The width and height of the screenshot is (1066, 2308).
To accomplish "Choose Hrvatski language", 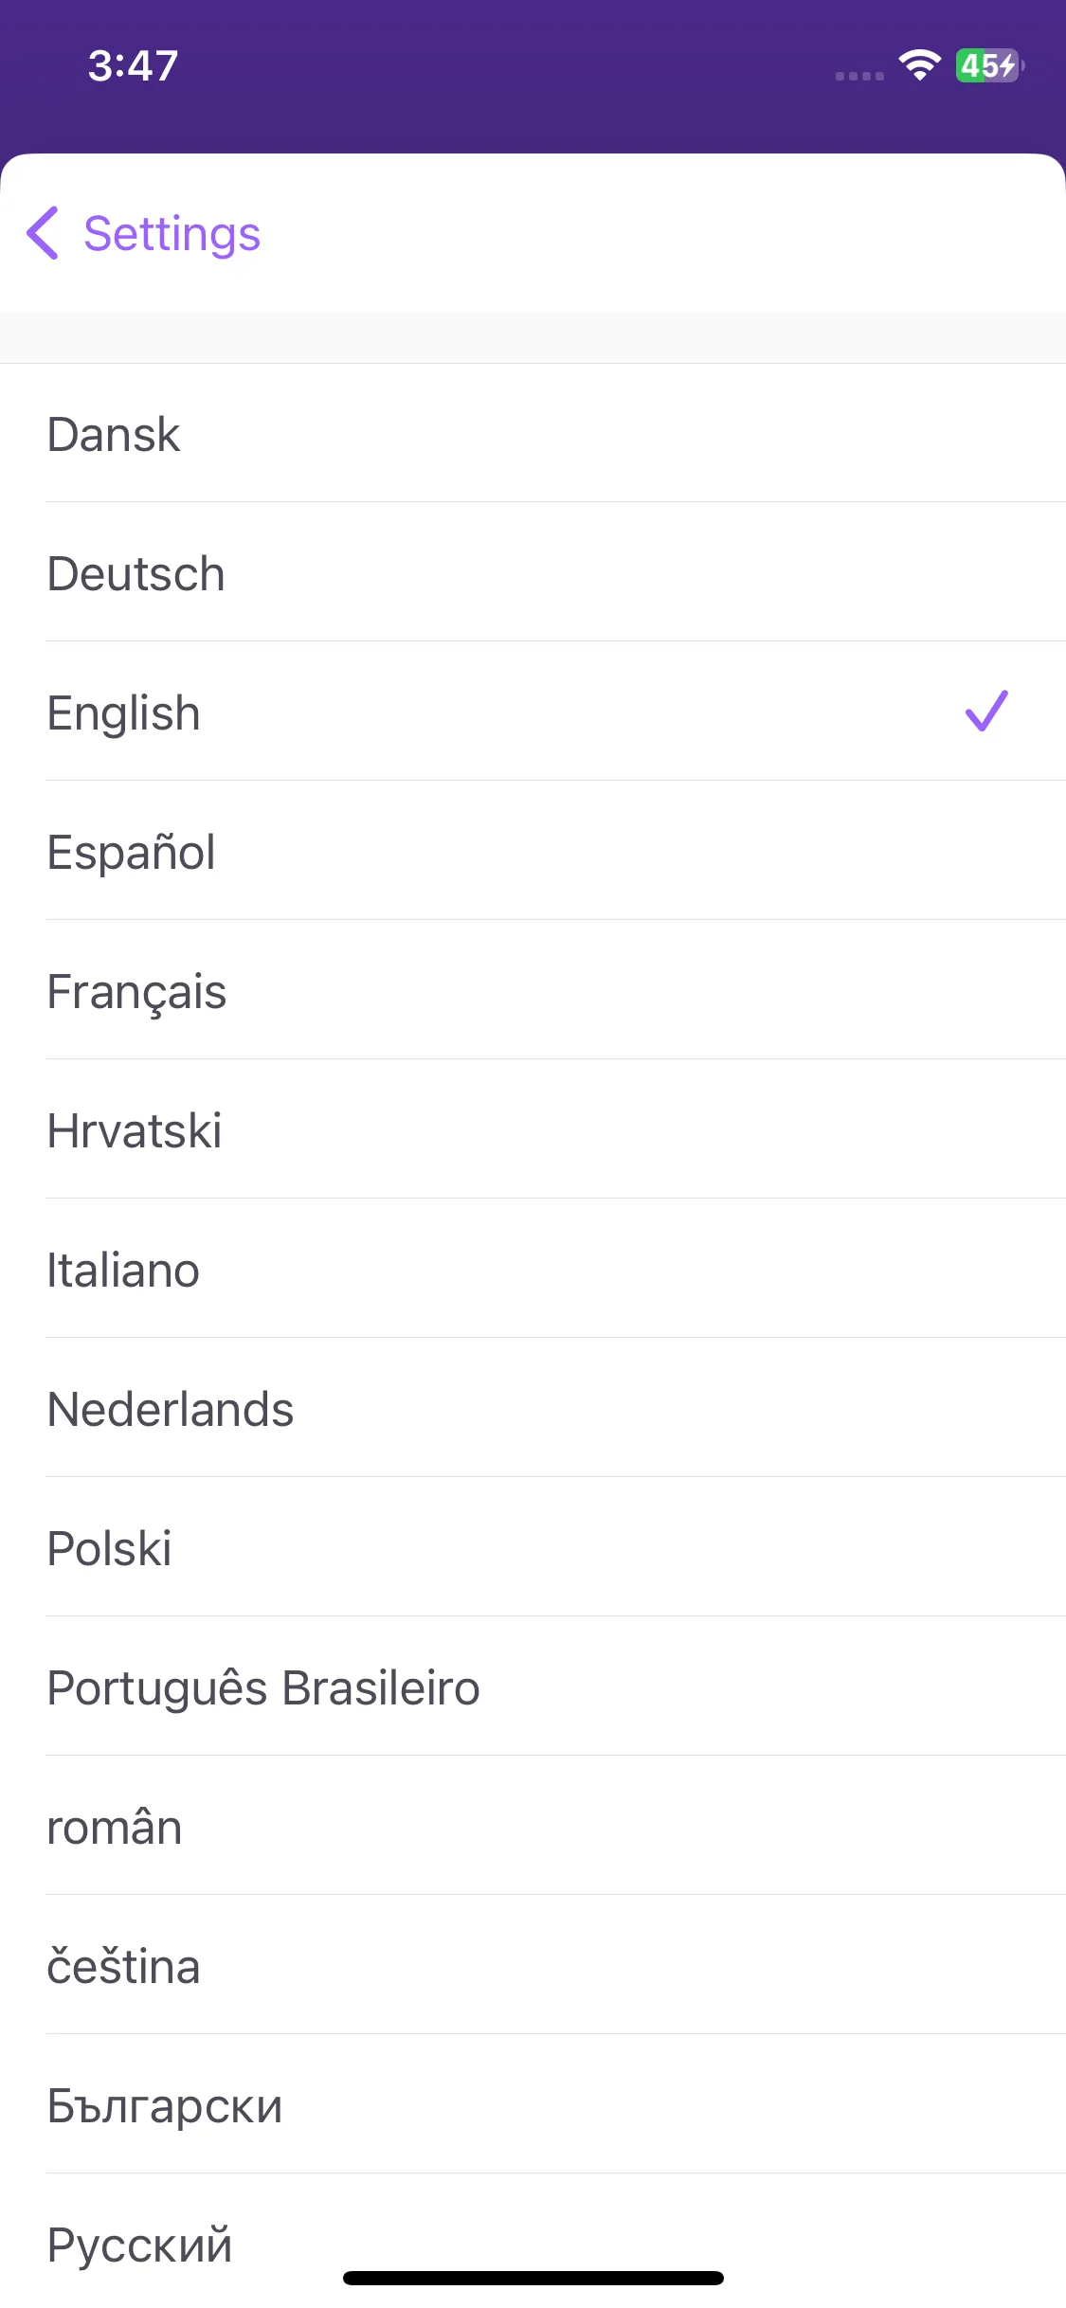I will click(x=533, y=1129).
